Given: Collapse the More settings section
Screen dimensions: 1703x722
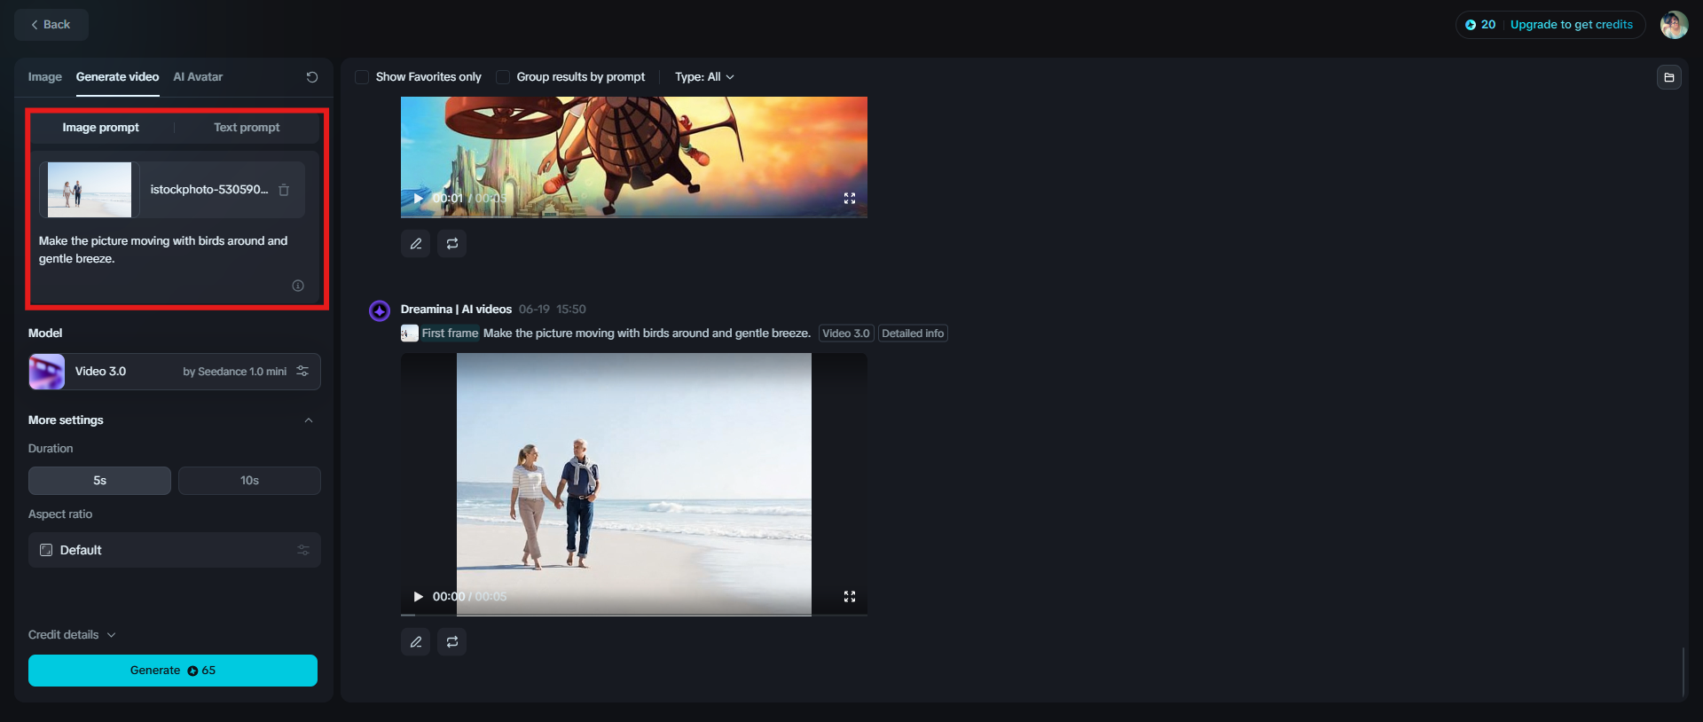Looking at the screenshot, I should 309,420.
